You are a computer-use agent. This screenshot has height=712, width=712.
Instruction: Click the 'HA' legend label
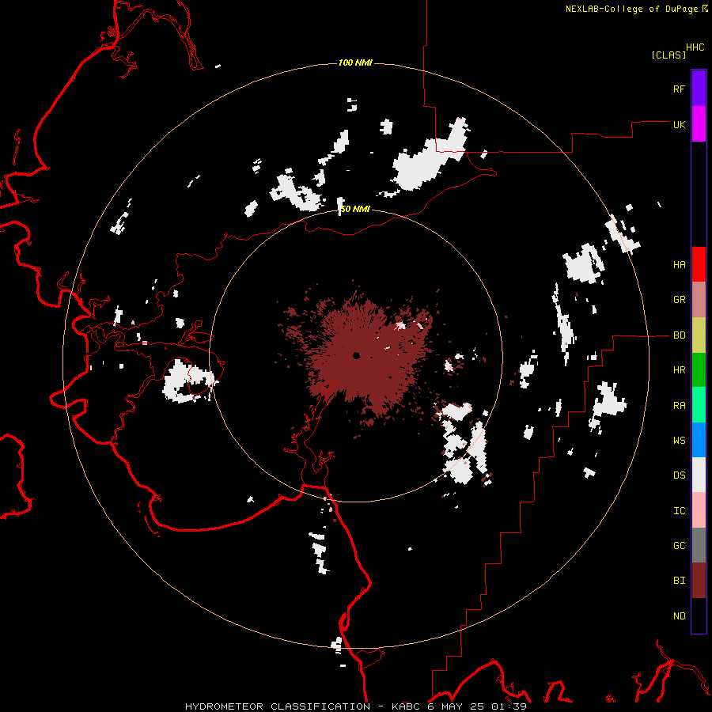[x=679, y=265]
